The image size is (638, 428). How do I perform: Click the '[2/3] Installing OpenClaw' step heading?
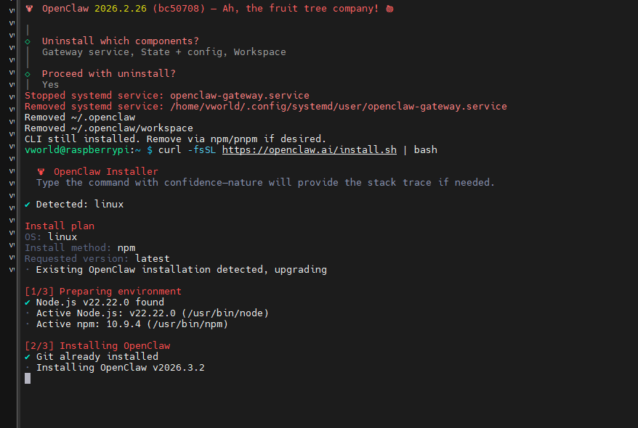coord(97,346)
